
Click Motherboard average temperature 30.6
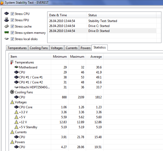pyautogui.click(x=99, y=67)
